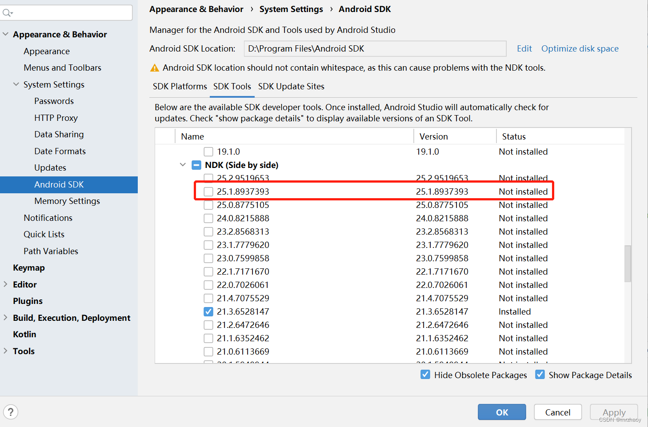Viewport: 648px width, 427px height.
Task: Expand the Editor section chevron
Action: pos(5,284)
